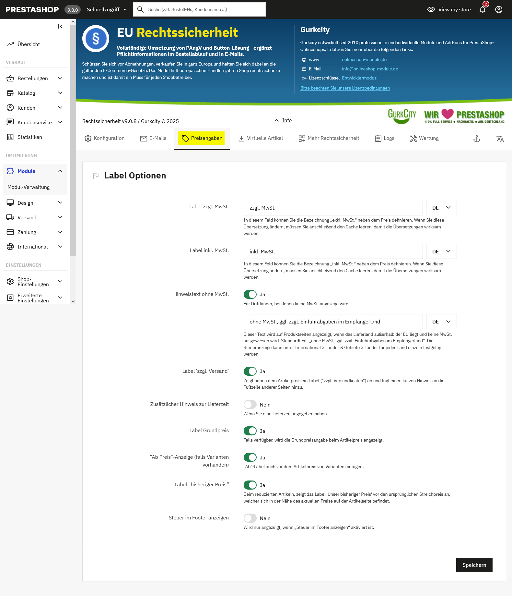Image resolution: width=512 pixels, height=596 pixels.
Task: Click the notifications bell icon
Action: click(482, 10)
